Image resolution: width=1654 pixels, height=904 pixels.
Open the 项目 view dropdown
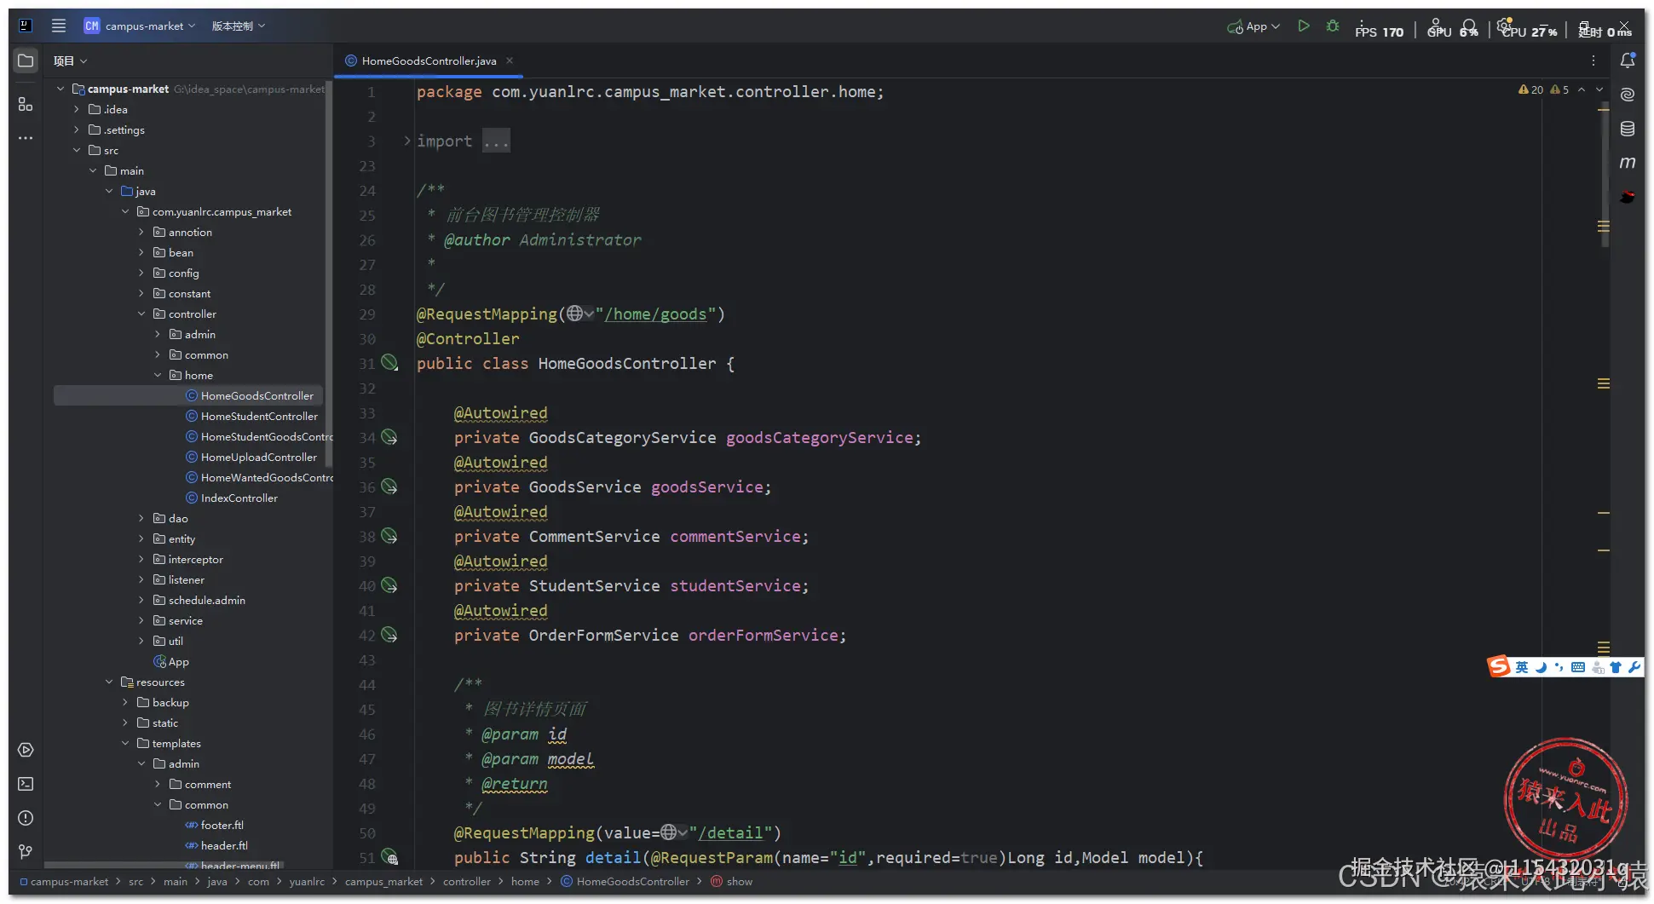70,60
